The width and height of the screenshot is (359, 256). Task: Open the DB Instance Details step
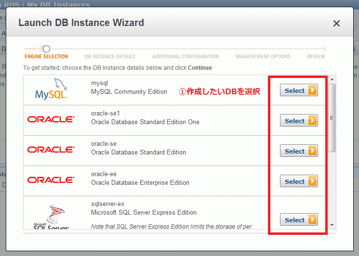(110, 56)
